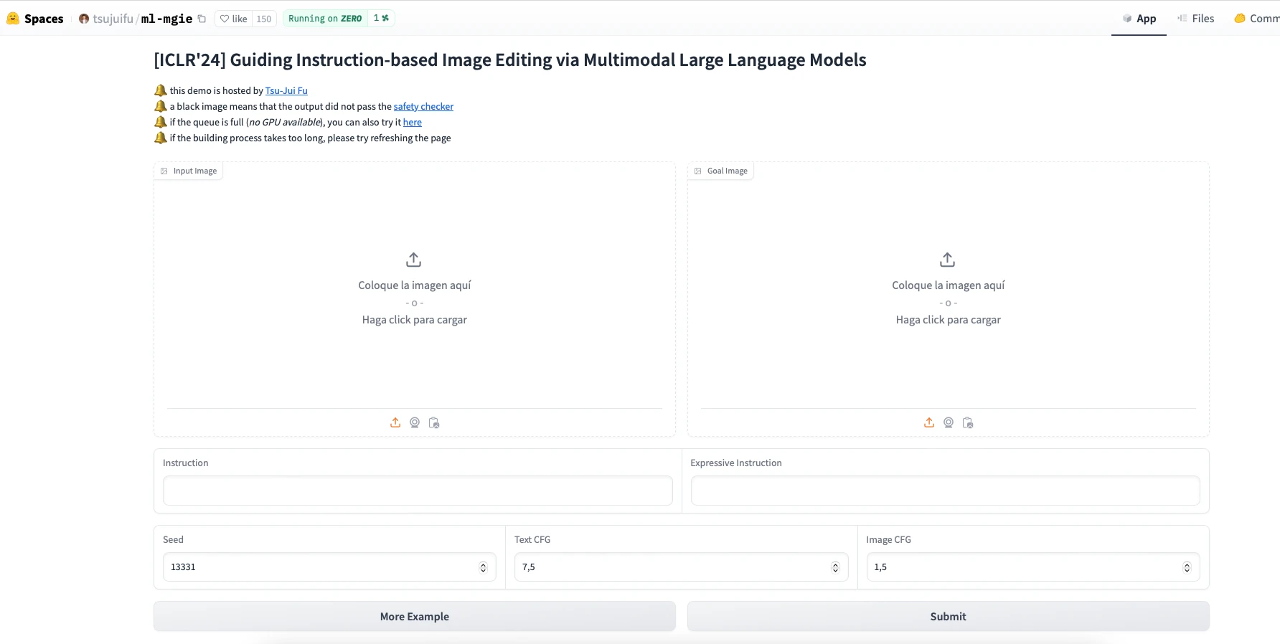Click the clipboard paste icon under Input Image

[434, 422]
